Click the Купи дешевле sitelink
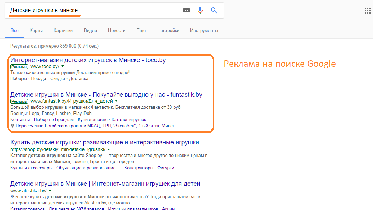The width and height of the screenshot is (373, 210). click(x=92, y=119)
